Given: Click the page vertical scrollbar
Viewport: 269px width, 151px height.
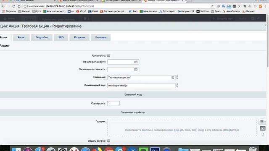Looking at the screenshot, I should (268, 41).
